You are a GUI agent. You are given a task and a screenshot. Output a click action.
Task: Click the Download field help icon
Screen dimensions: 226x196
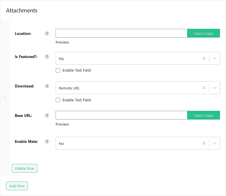coord(47,86)
